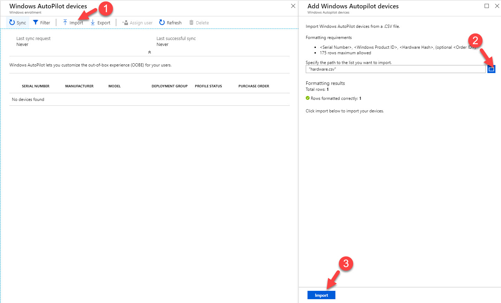The width and height of the screenshot is (501, 303).
Task: Collapse the sync details section chevron
Action: tap(150, 52)
